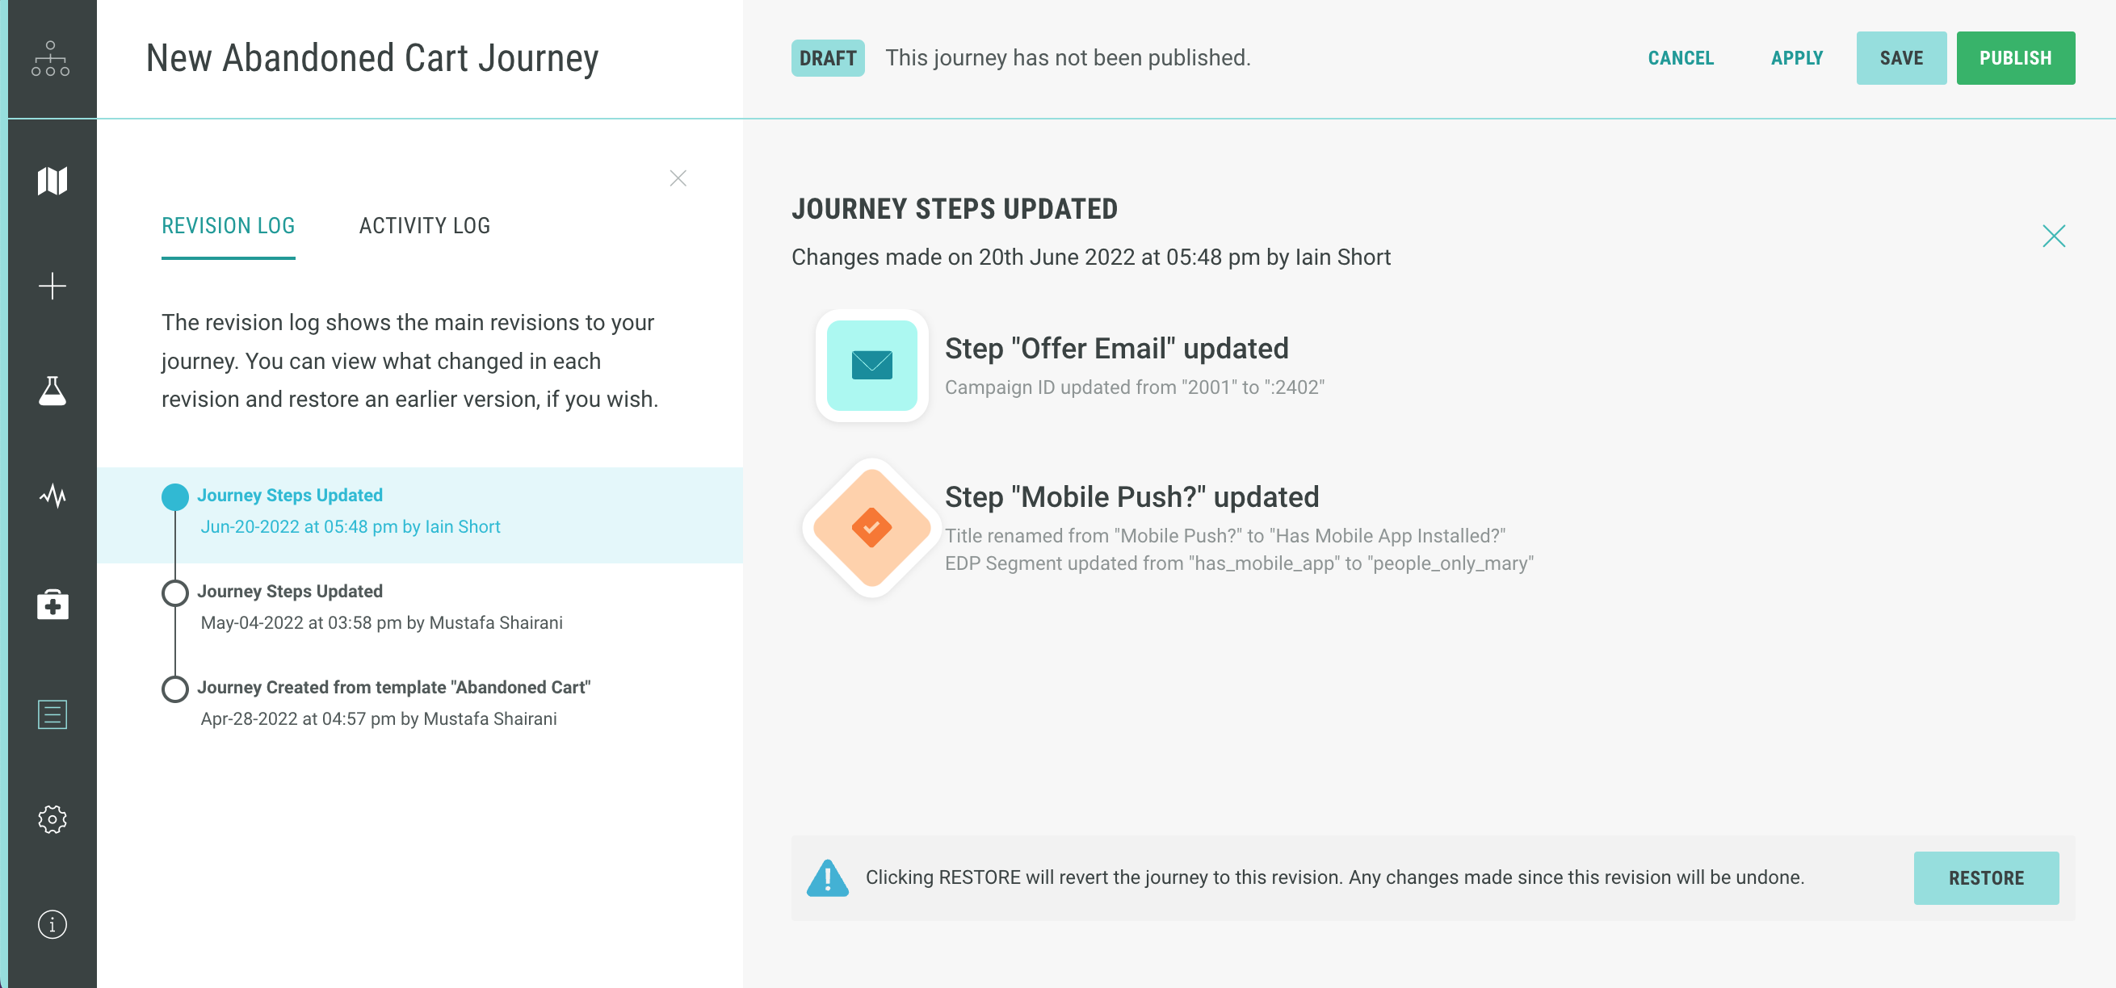Viewport: 2116px width, 988px height.
Task: Open the Analytics/Flask icon in sidebar
Action: click(52, 391)
